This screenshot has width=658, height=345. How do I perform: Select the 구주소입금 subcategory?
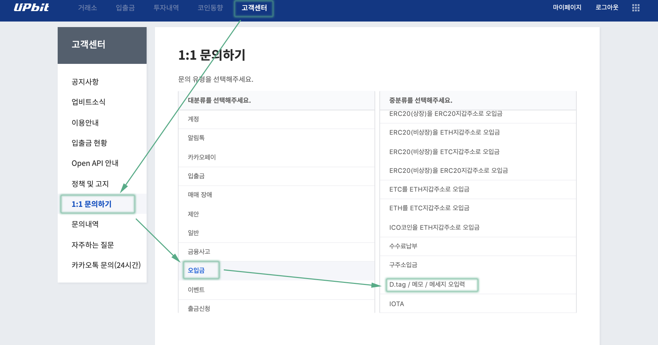[x=478, y=265]
